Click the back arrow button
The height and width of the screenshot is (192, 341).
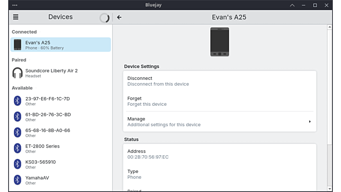[x=119, y=17]
